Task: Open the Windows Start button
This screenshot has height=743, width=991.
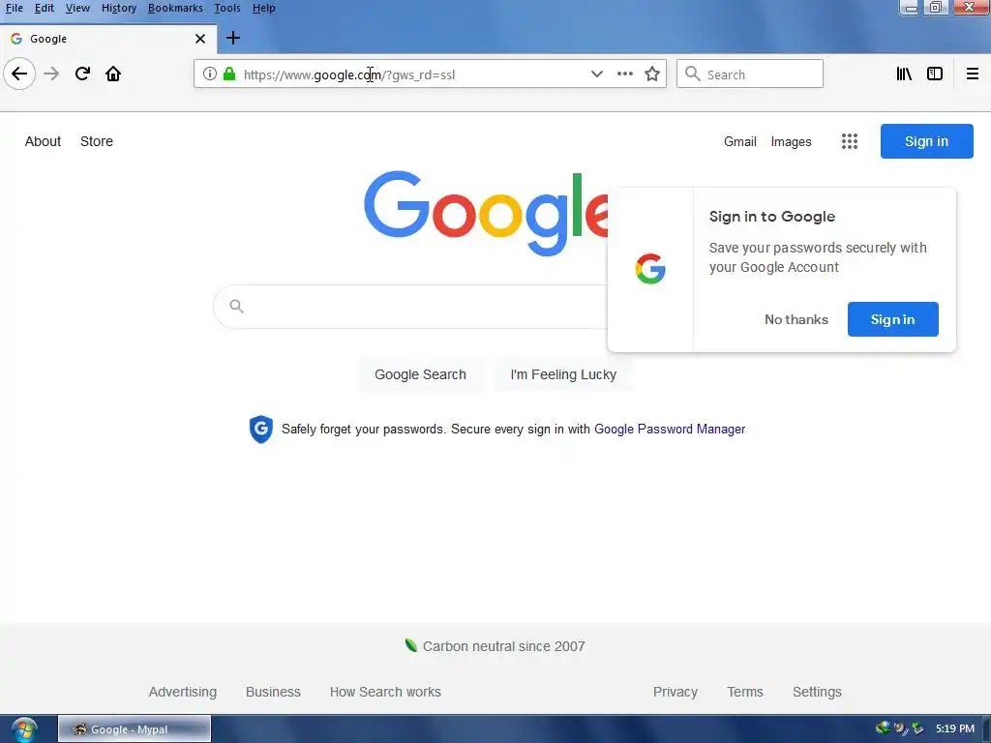Action: (24, 729)
